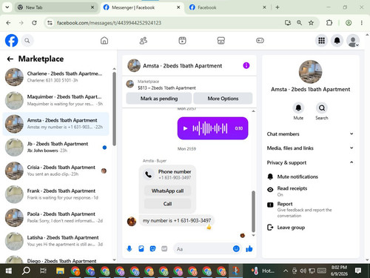Open the Marketplace storefront navigation icon
The image size is (370, 278).
click(221, 41)
